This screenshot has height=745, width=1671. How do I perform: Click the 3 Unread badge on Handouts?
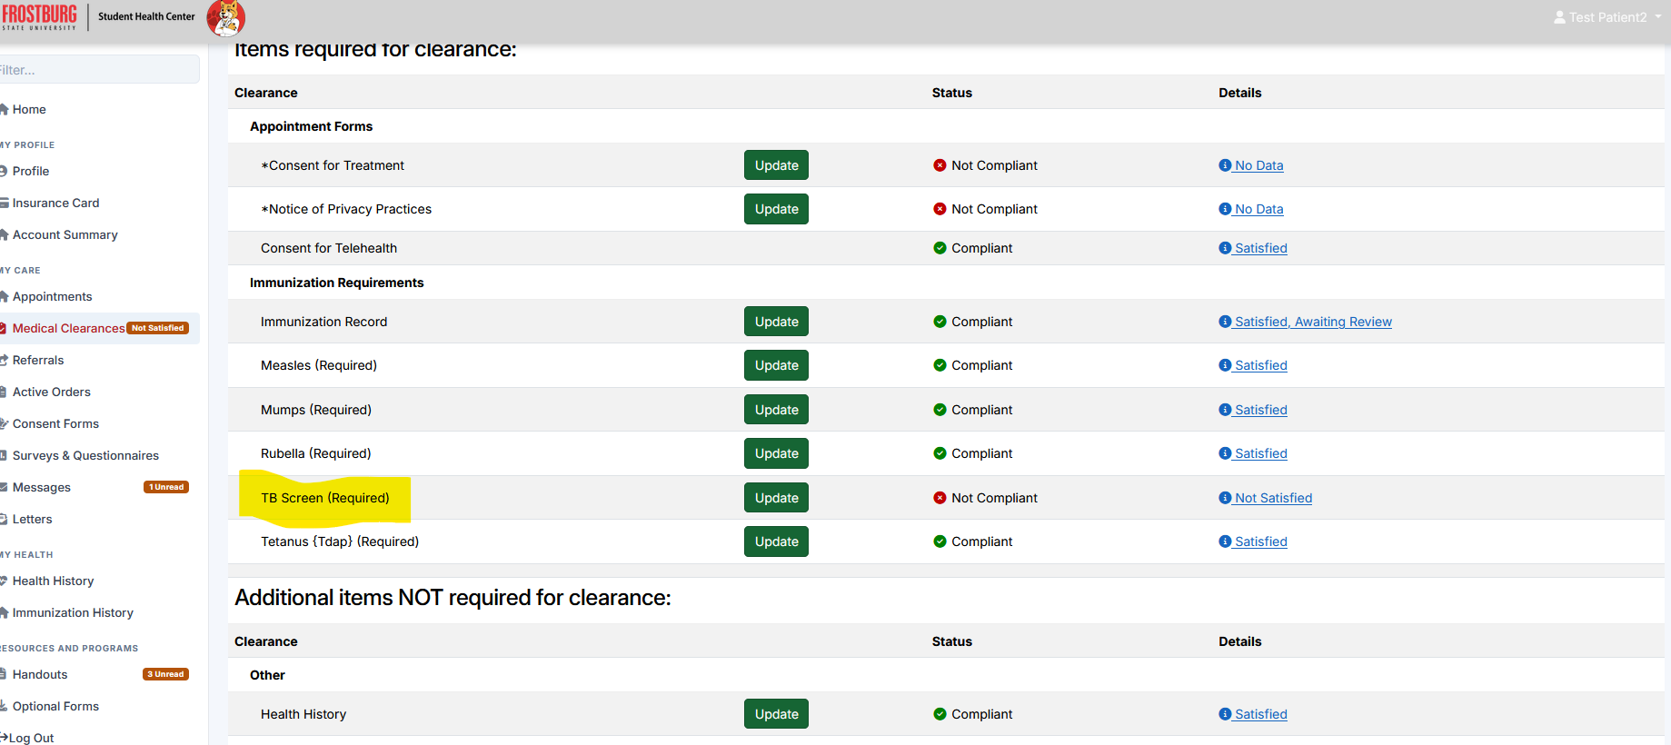pos(166,674)
